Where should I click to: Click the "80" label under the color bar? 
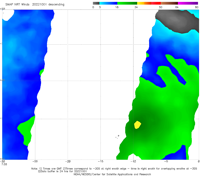tap(197, 7)
